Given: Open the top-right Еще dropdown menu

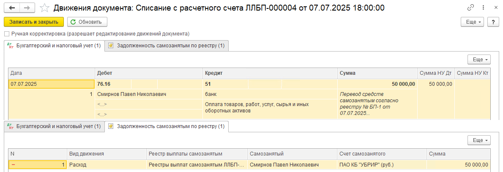Looking at the screenshot, I should (x=473, y=22).
